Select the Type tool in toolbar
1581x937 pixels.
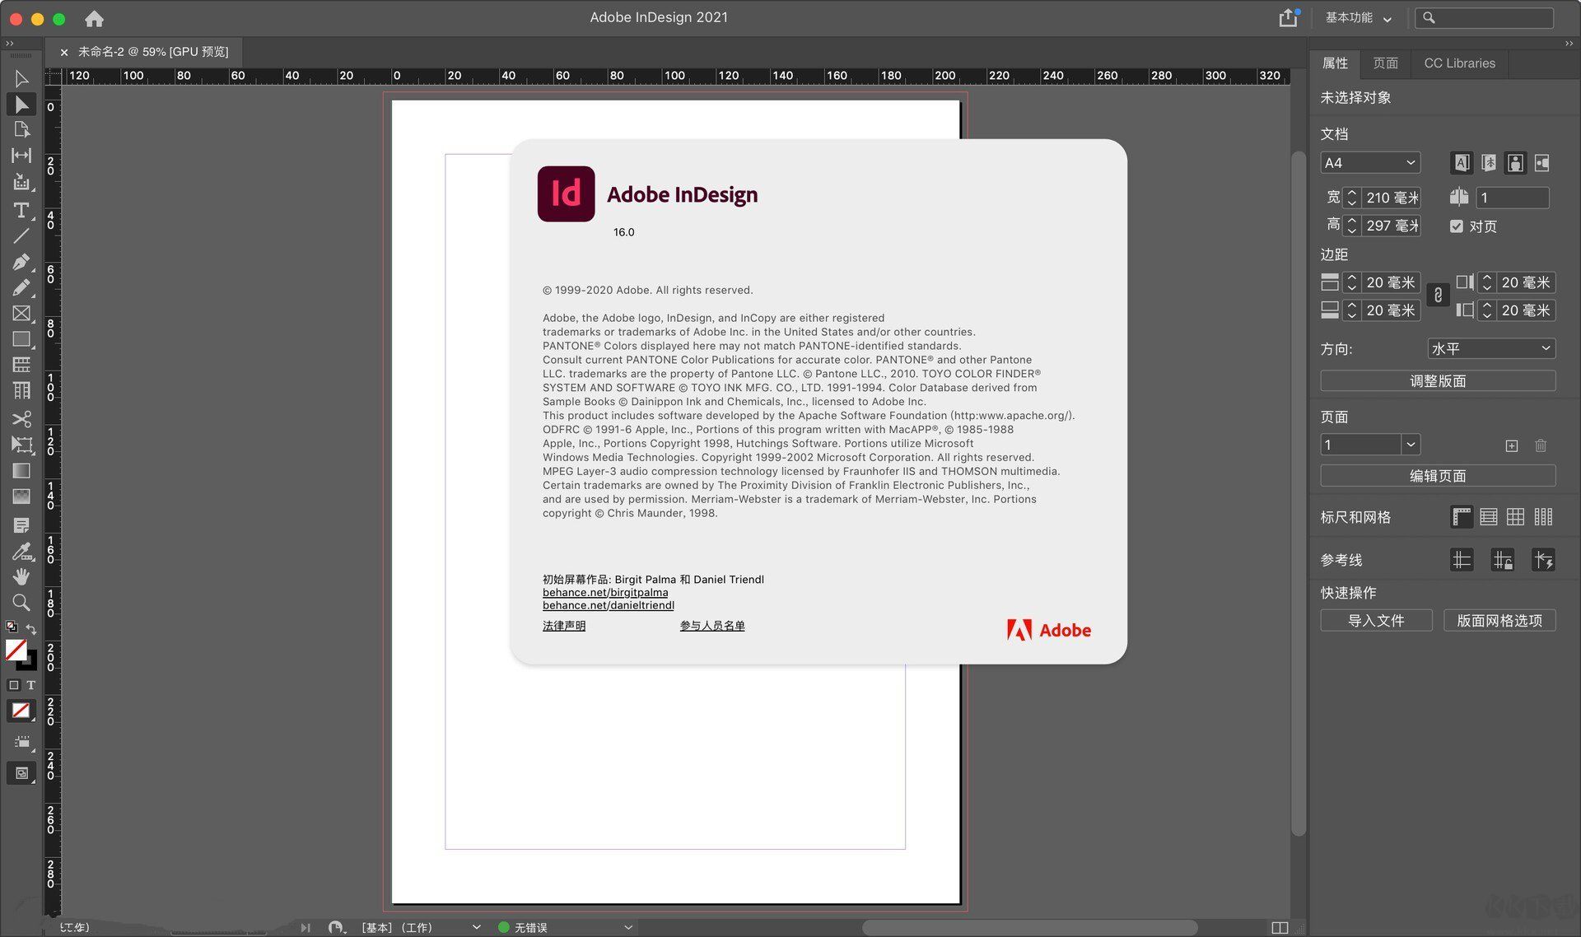point(21,210)
